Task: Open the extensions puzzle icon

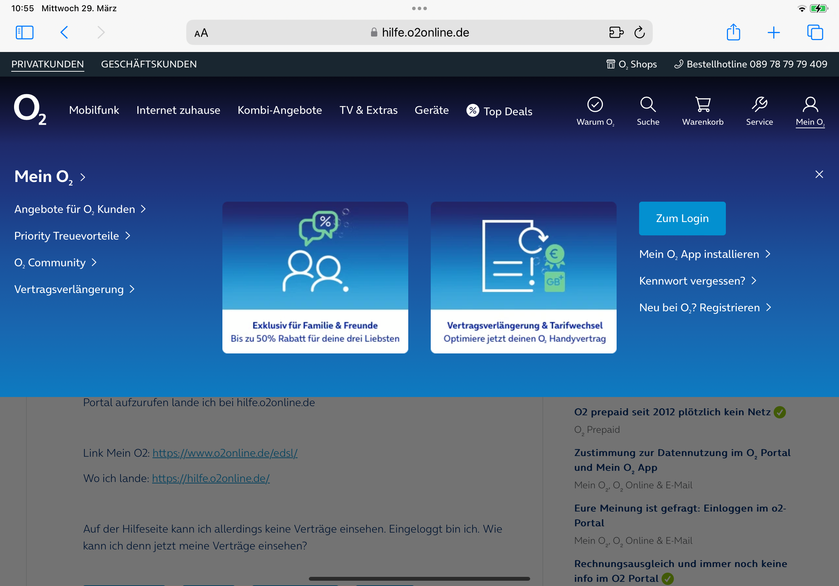Action: [616, 33]
